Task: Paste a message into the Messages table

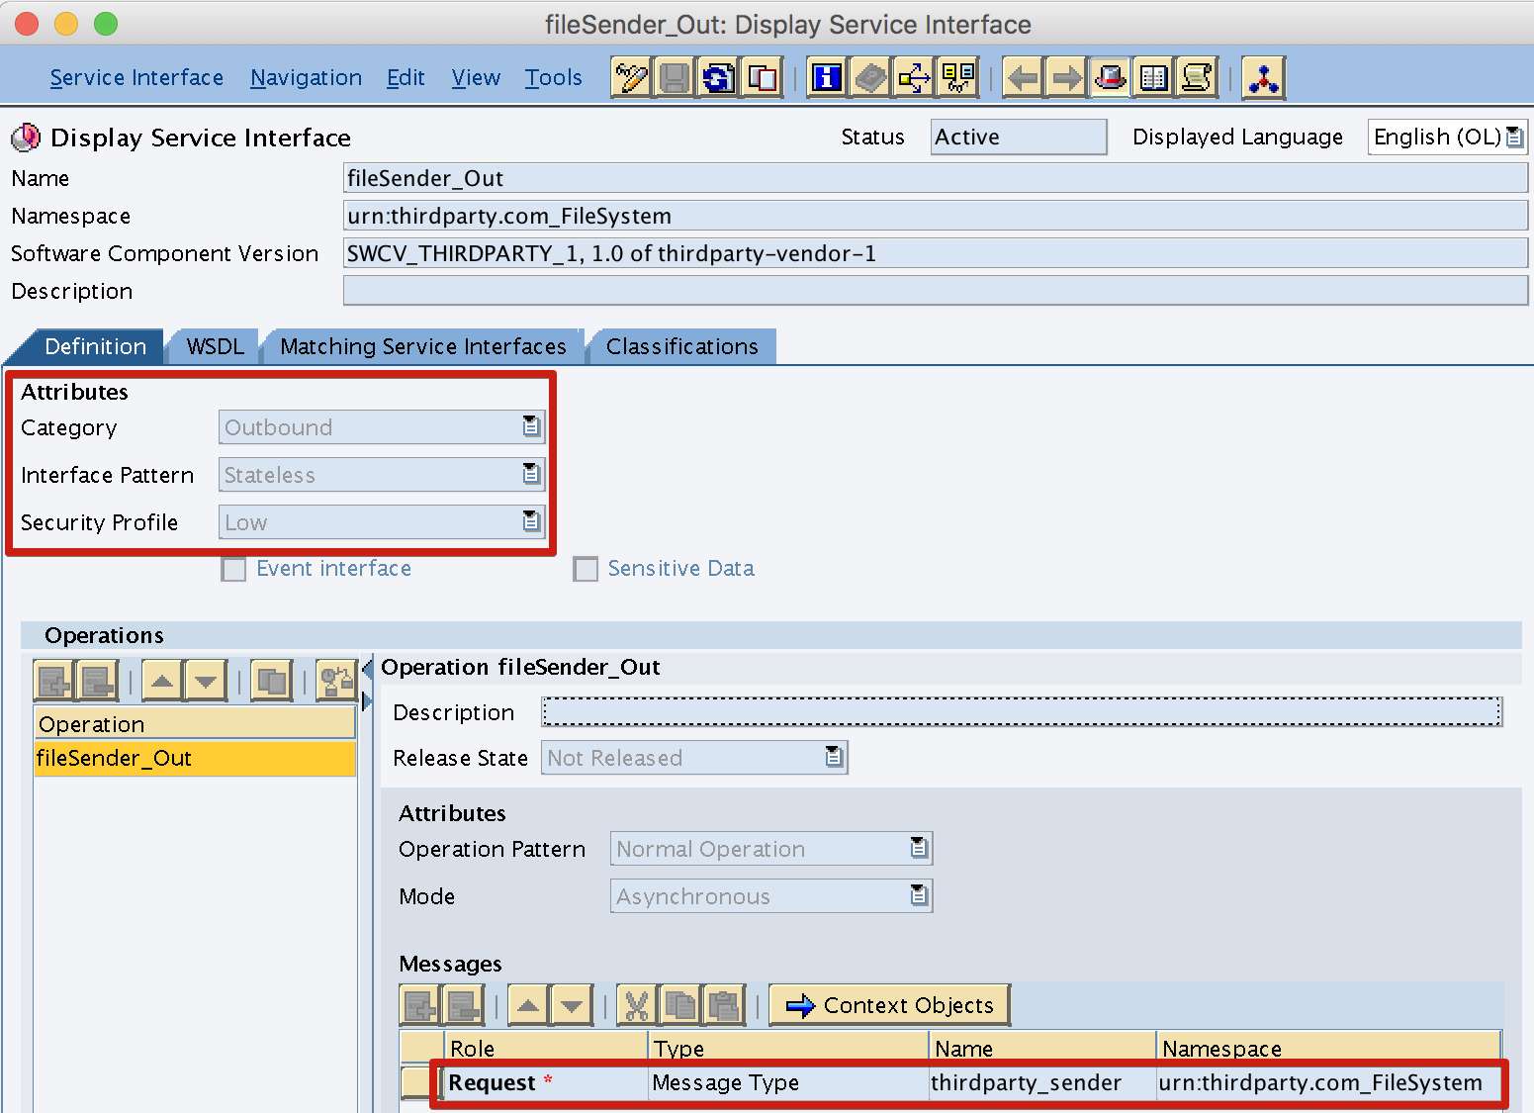Action: coord(723,1004)
